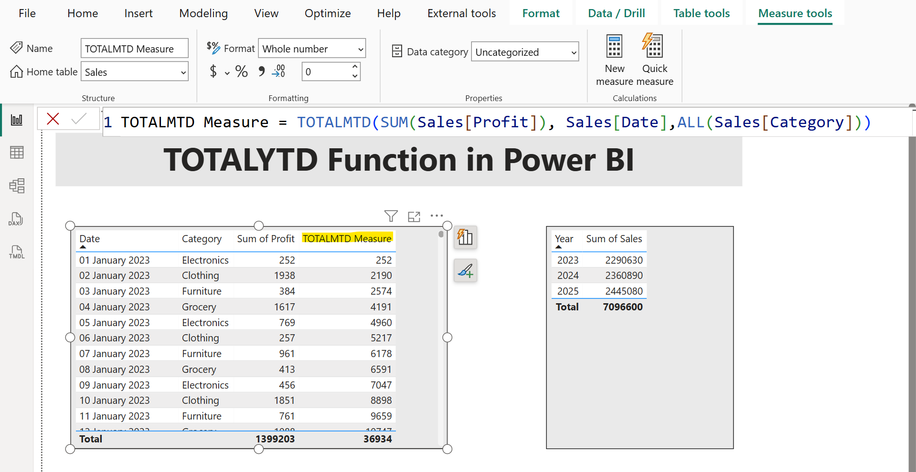Open the Data category dropdown

click(x=524, y=51)
